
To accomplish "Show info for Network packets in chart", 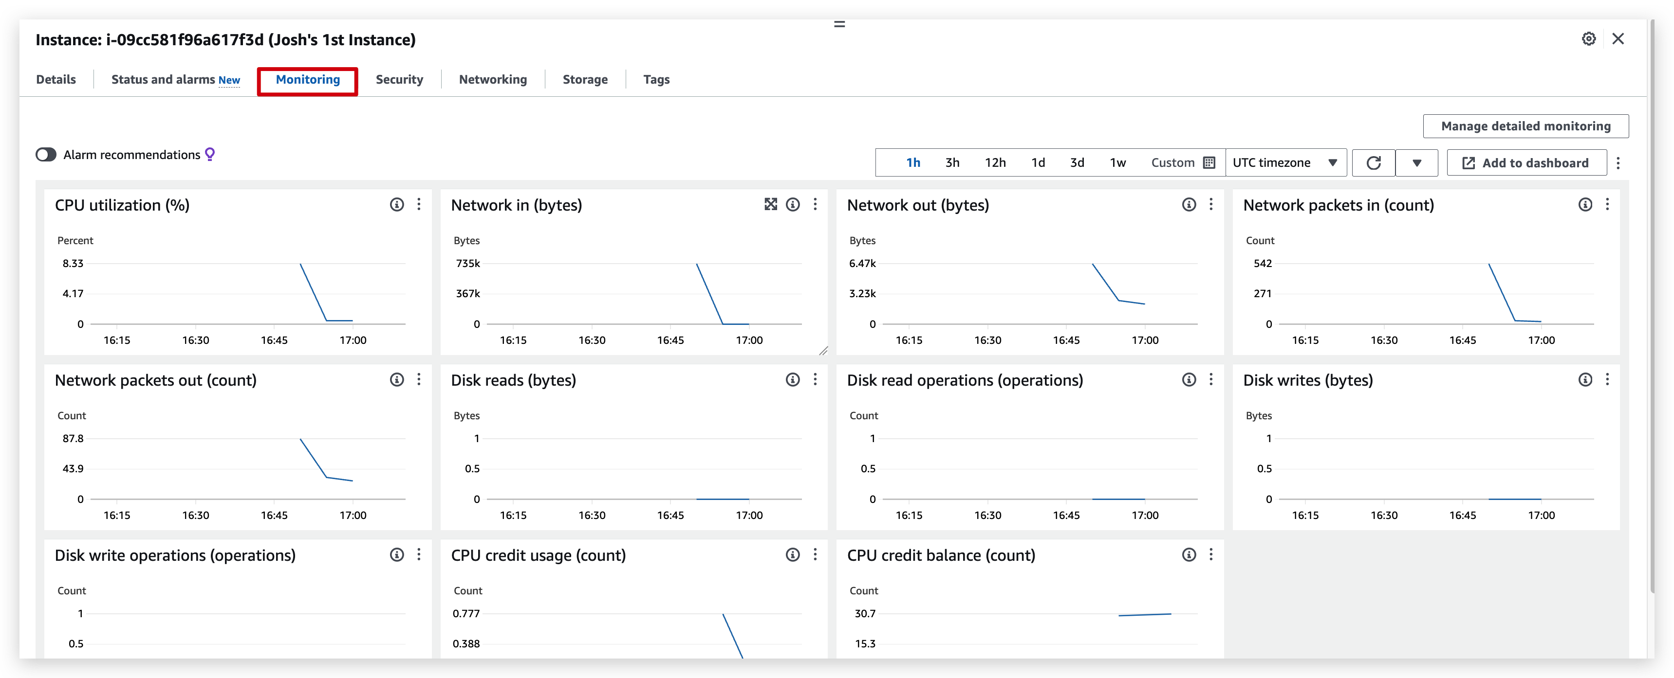I will click(x=1585, y=204).
